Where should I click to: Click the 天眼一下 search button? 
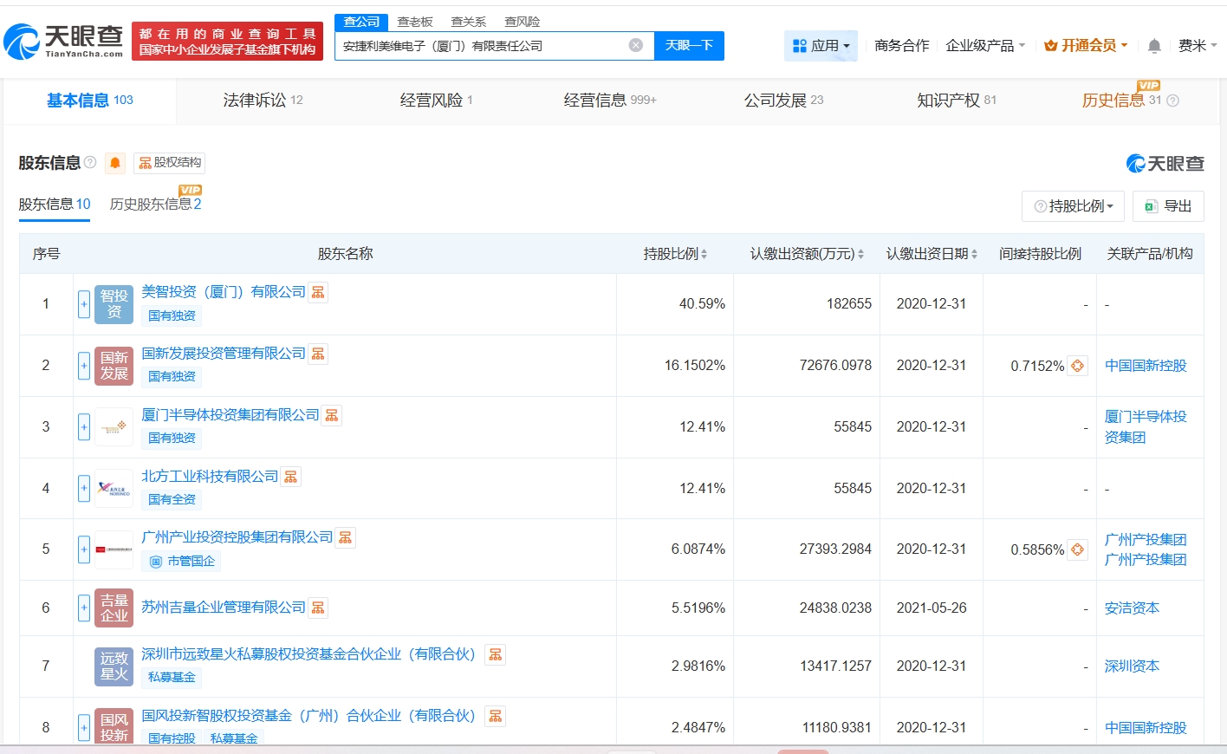[x=689, y=46]
